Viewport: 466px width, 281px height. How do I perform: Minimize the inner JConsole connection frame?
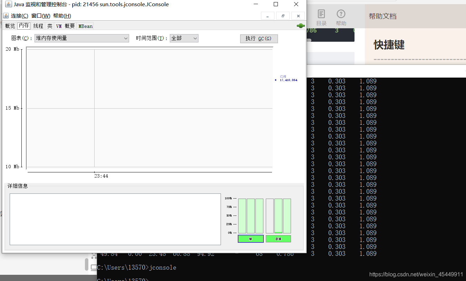pyautogui.click(x=268, y=16)
